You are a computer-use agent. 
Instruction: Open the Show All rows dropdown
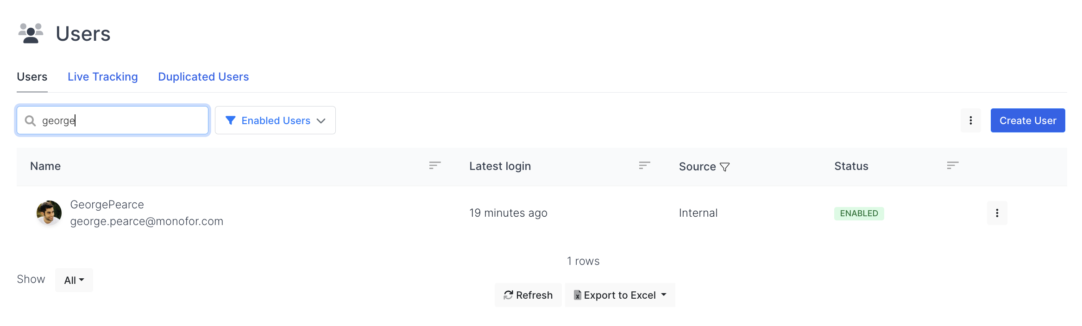click(74, 280)
